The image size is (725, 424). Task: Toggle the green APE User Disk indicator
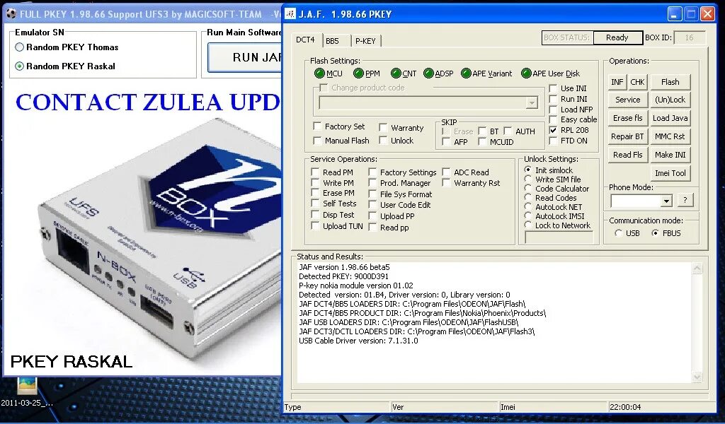point(526,73)
